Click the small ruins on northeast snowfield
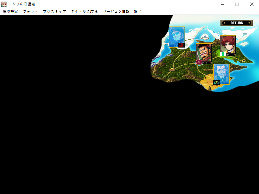The width and height of the screenshot is (259, 194). [x=245, y=34]
